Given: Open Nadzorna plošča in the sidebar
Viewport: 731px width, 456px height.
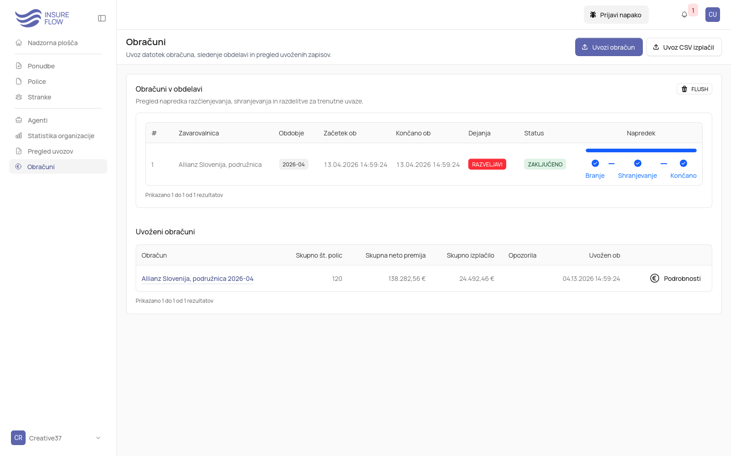Looking at the screenshot, I should 53,43.
